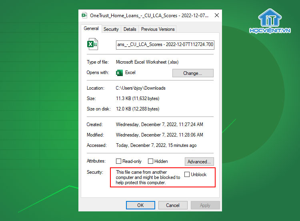Open the Previous Versions tab
Viewport: 300px width, 221px height.
click(158, 29)
